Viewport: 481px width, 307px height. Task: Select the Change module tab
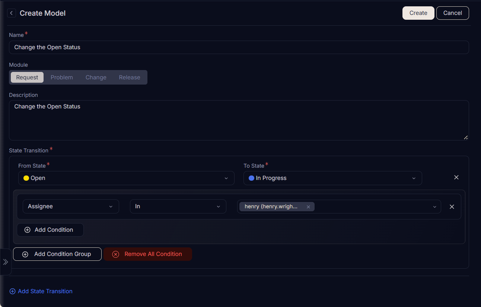click(96, 77)
